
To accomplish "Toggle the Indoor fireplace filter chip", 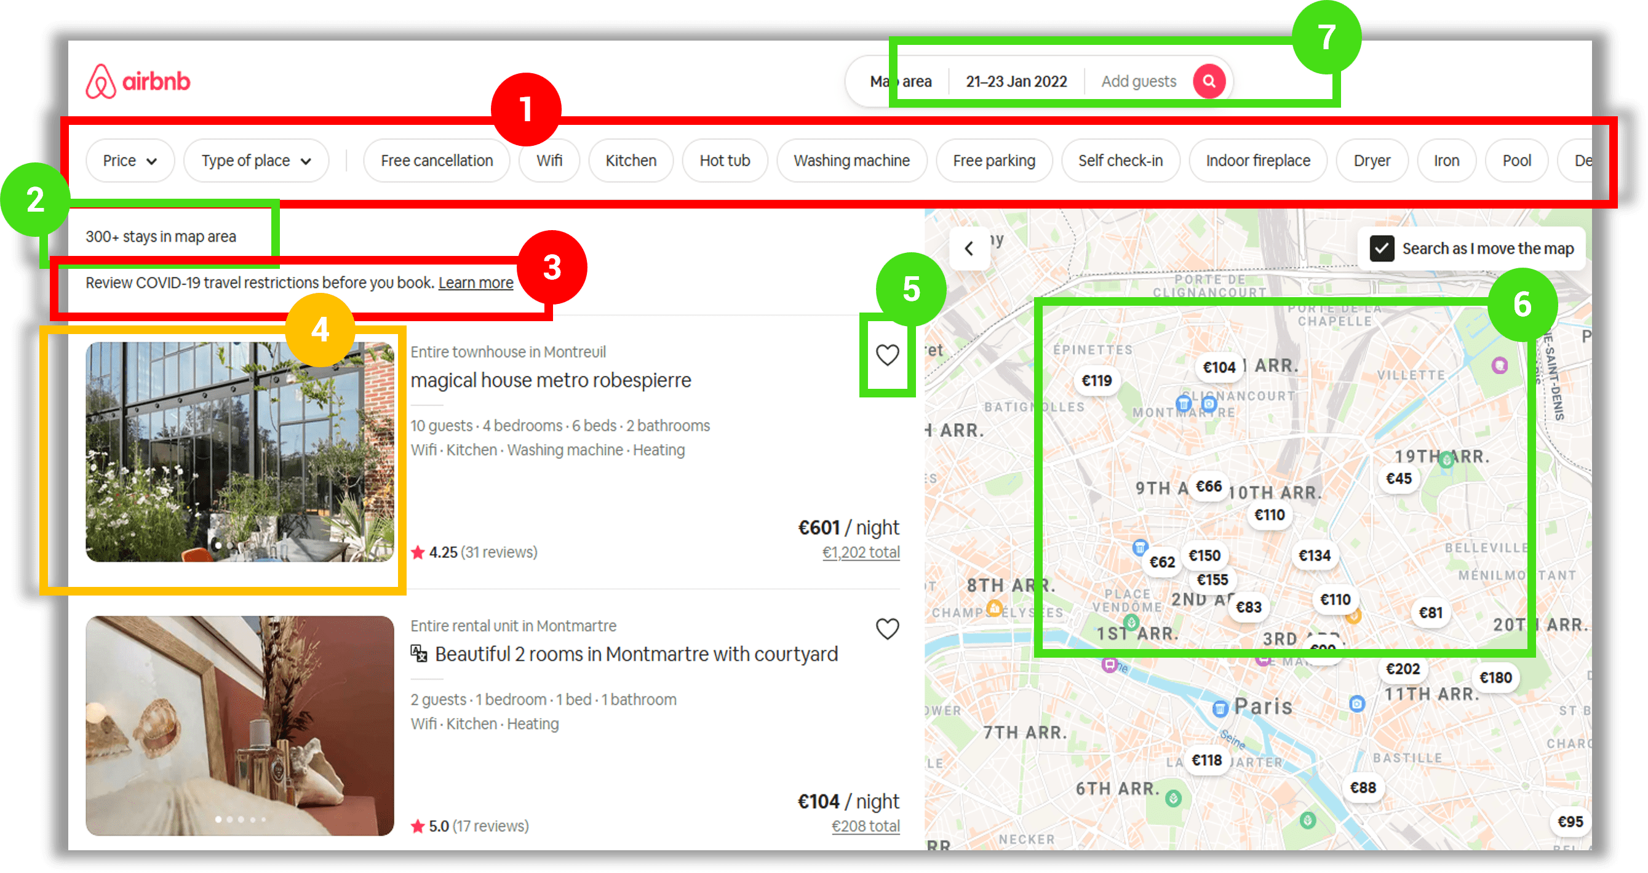I will 1258,161.
